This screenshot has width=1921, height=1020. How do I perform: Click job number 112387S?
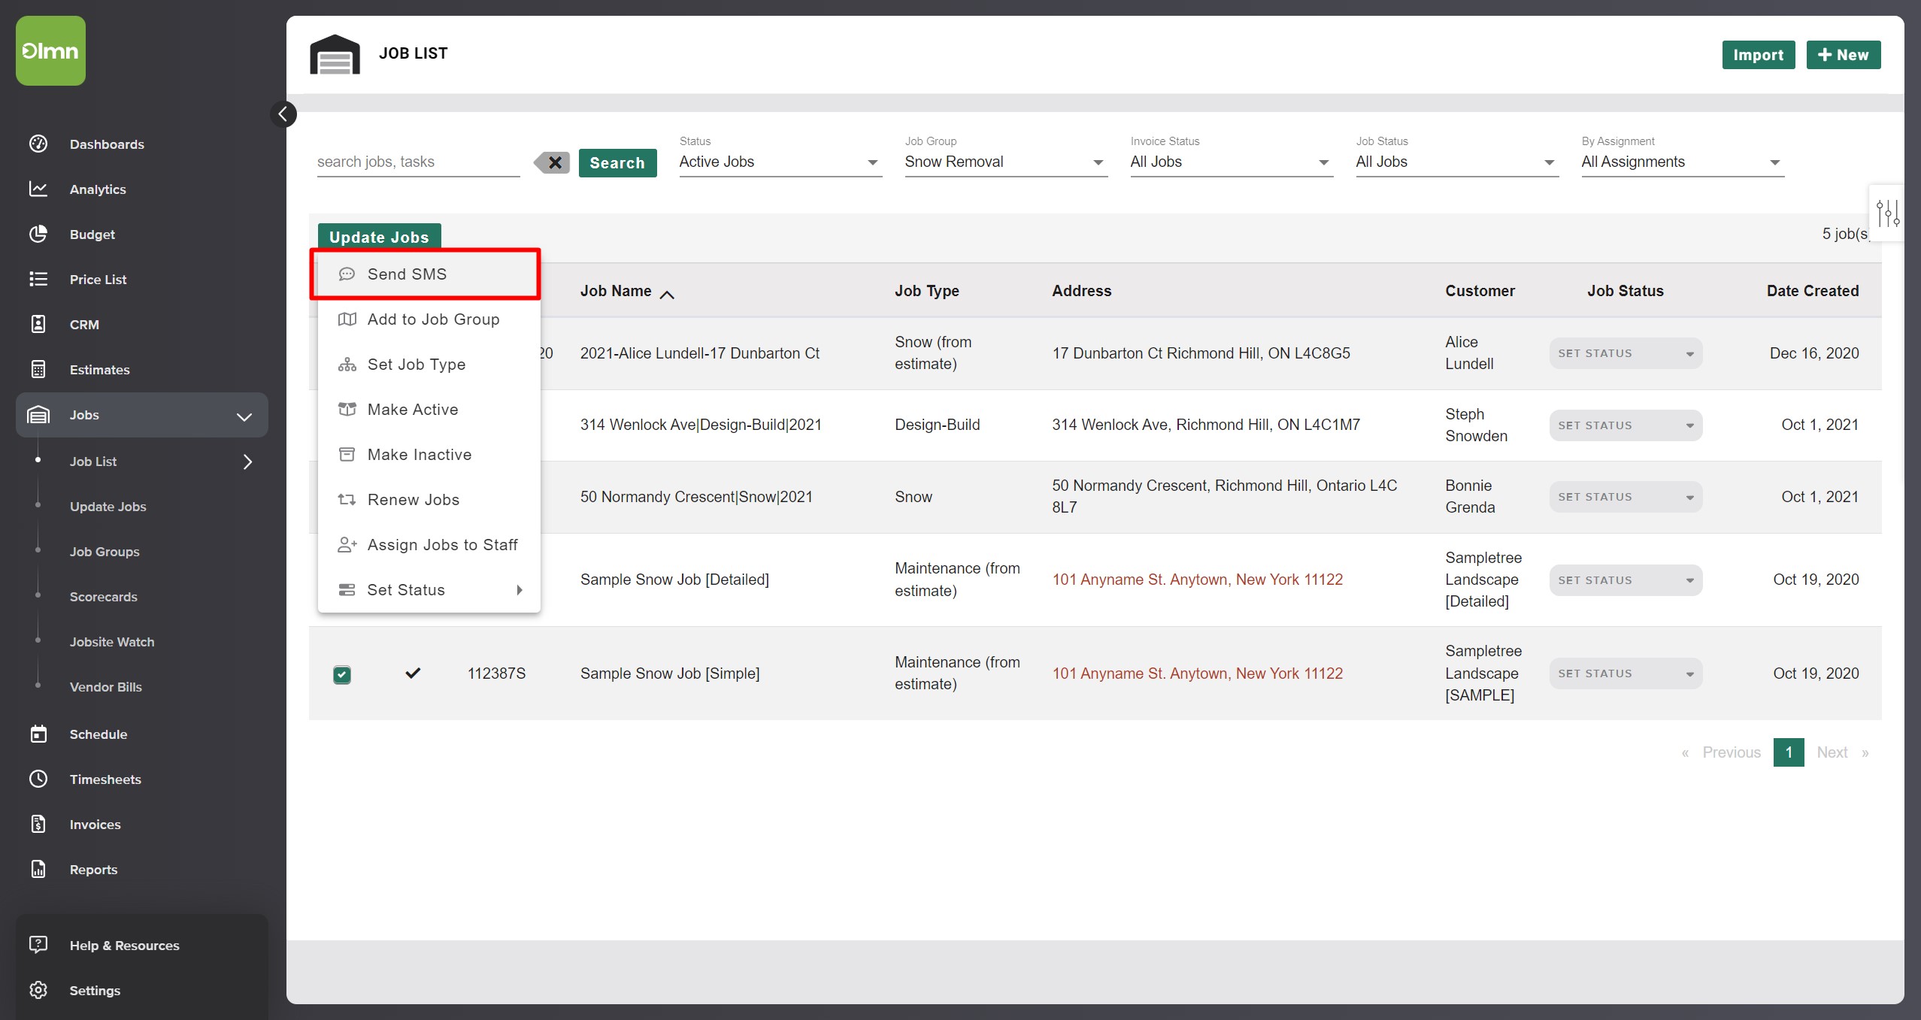point(496,673)
